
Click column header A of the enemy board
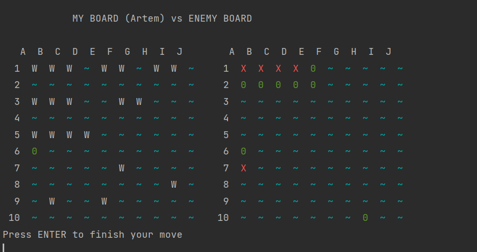(x=232, y=52)
